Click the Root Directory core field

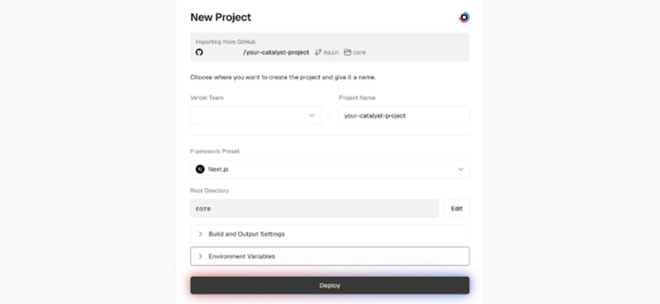[314, 209]
